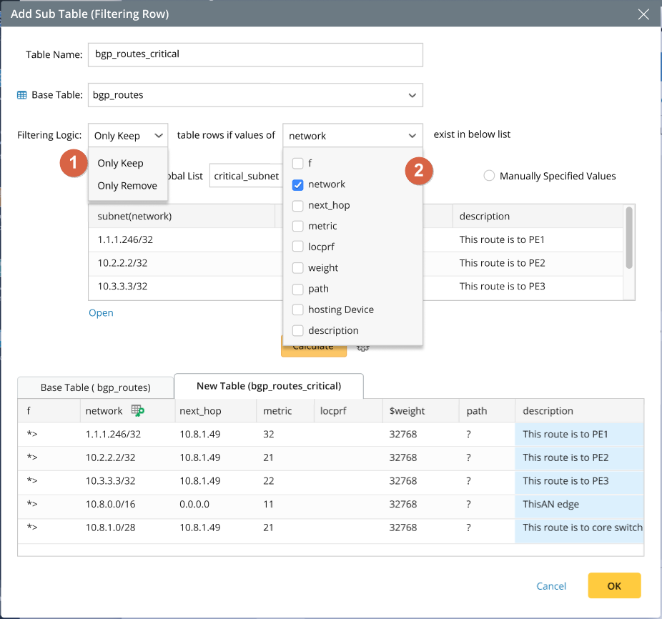Check the weight column checkbox
The width and height of the screenshot is (662, 619).
tap(297, 268)
